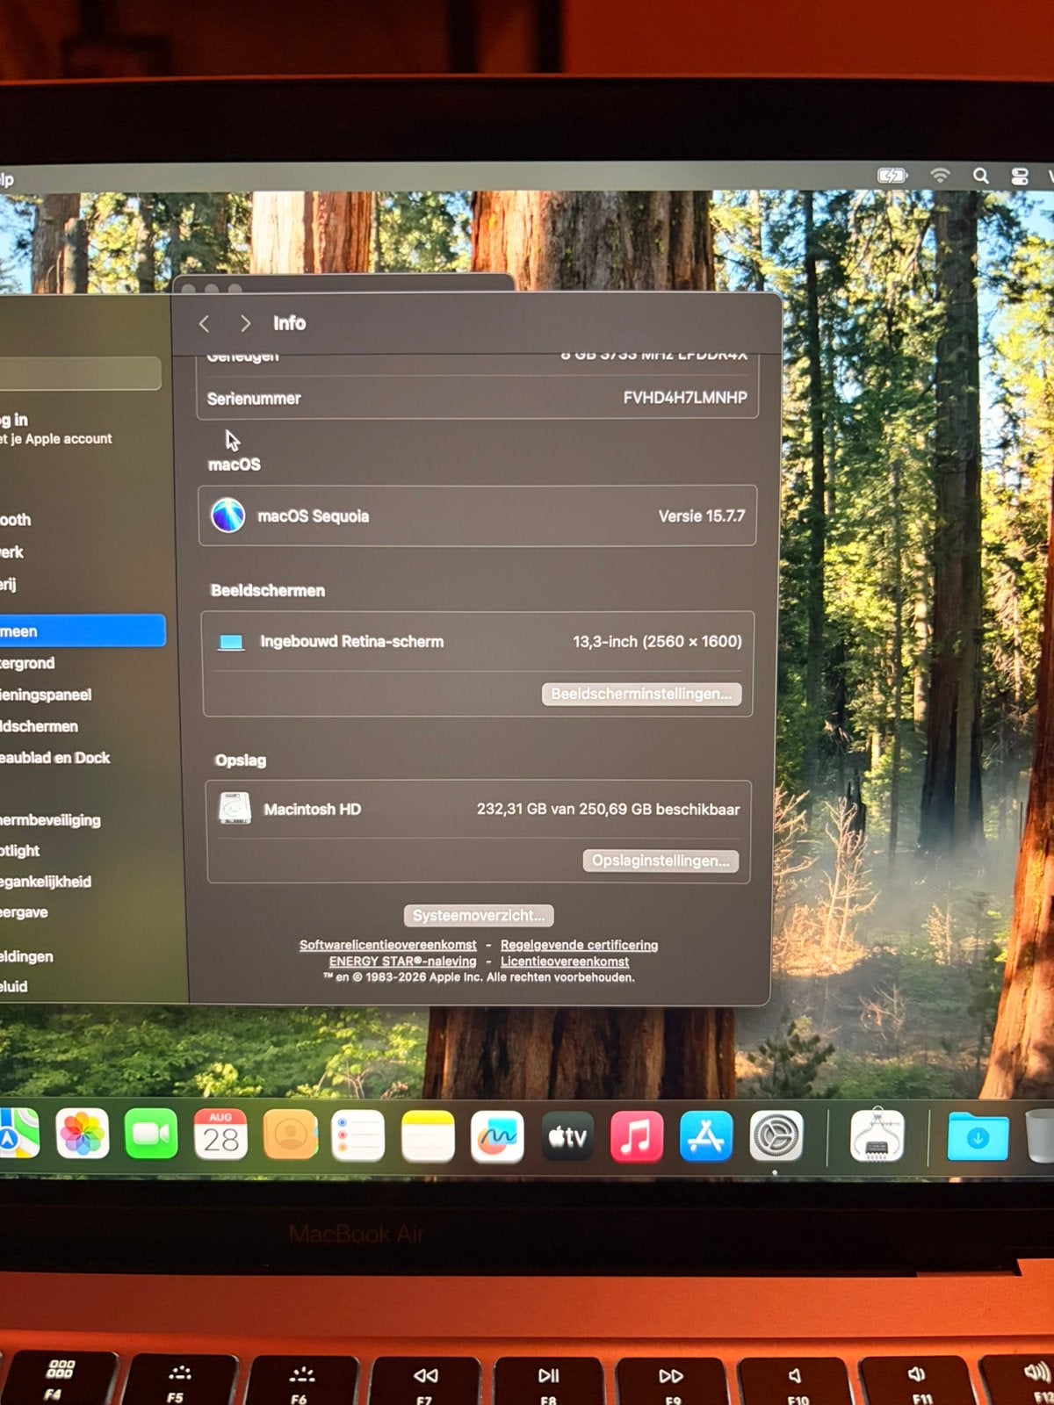This screenshot has width=1054, height=1405.
Task: Open the ENERGY STAR-naleving link
Action: 402,962
